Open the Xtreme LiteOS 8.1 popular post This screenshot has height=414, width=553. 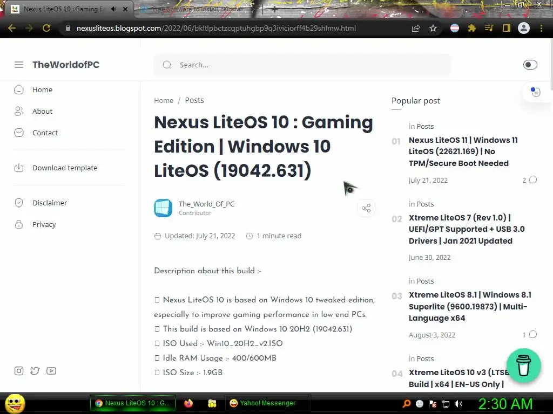[x=470, y=306]
